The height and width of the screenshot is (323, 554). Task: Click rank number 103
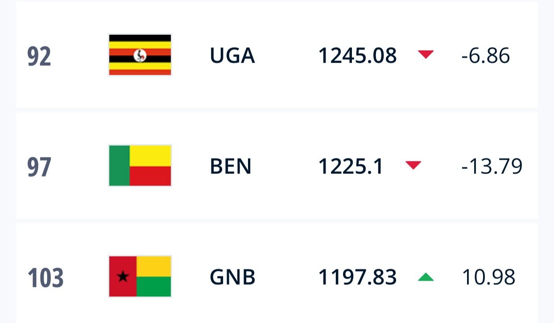[45, 278]
